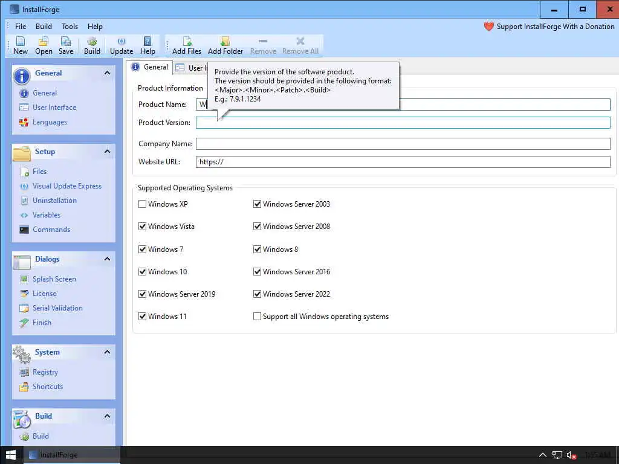Uncheck Windows 10 support
Viewport: 619px width, 464px height.
(x=143, y=272)
